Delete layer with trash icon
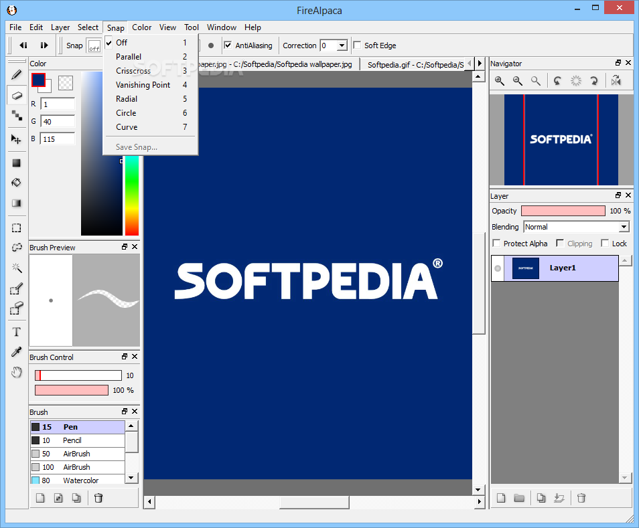This screenshot has height=528, width=639. (581, 498)
